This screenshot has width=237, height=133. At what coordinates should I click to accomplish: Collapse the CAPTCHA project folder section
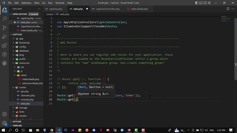(11, 34)
